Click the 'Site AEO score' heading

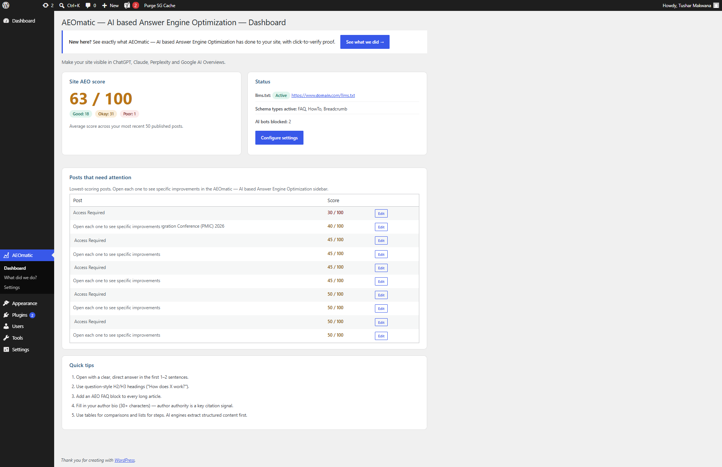[87, 82]
